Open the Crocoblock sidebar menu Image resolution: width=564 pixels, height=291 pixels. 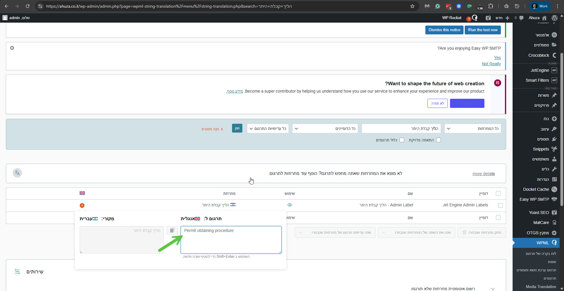tap(538, 55)
